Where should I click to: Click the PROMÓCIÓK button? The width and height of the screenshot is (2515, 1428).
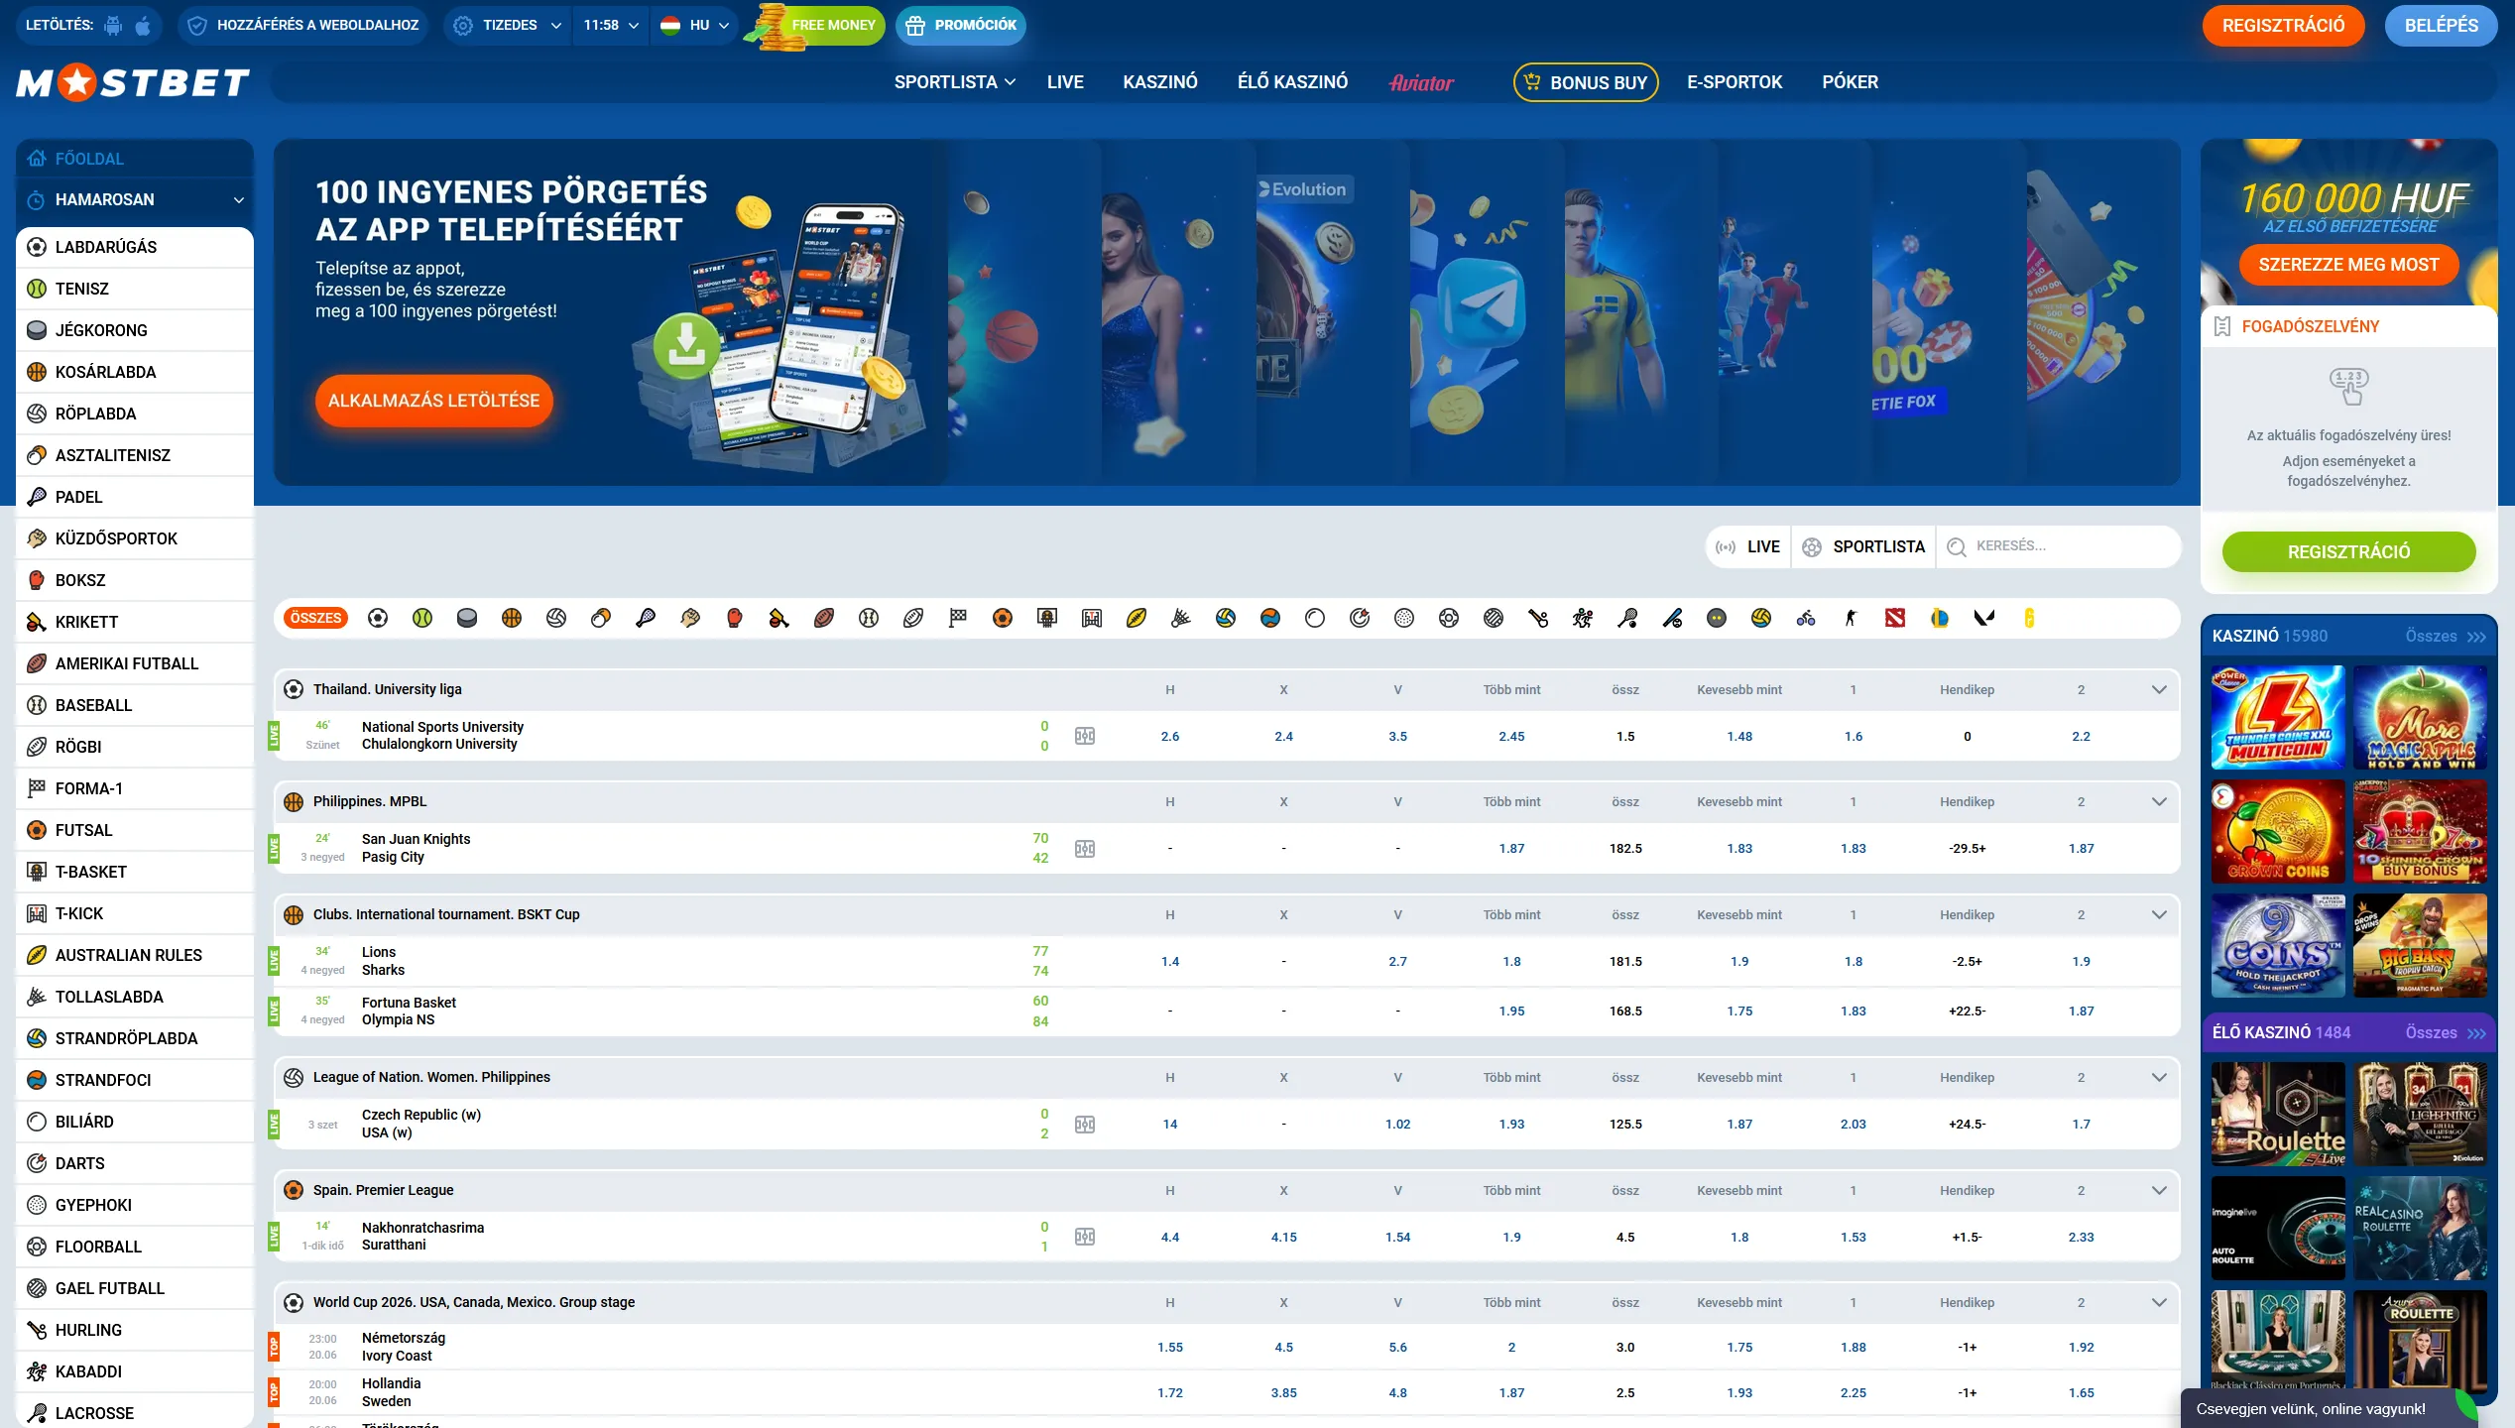pos(961,25)
